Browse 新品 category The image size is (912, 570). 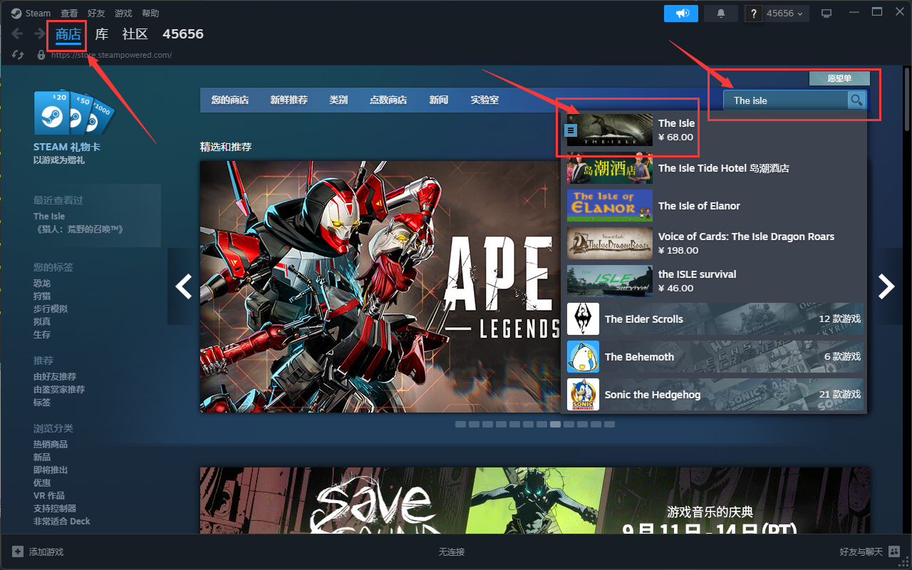click(x=42, y=457)
